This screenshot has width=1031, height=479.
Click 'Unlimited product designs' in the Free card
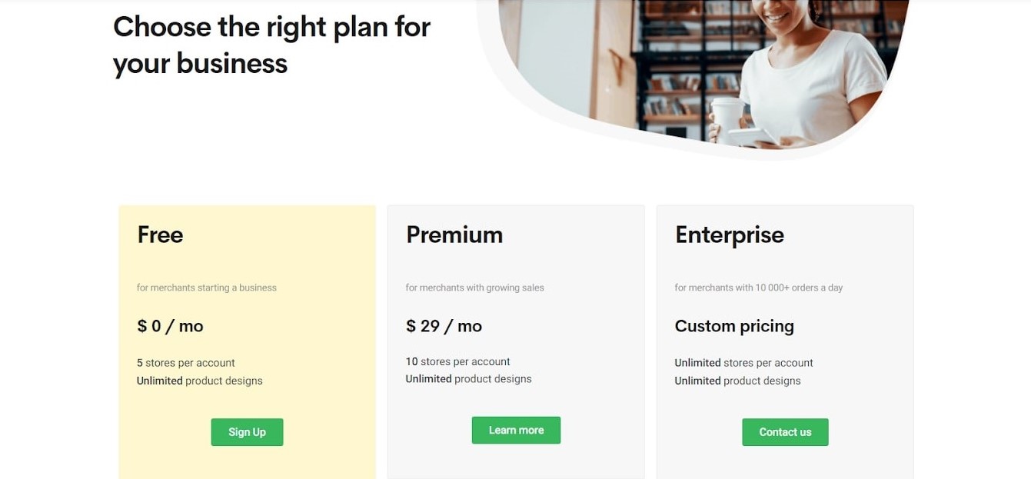pyautogui.click(x=199, y=381)
